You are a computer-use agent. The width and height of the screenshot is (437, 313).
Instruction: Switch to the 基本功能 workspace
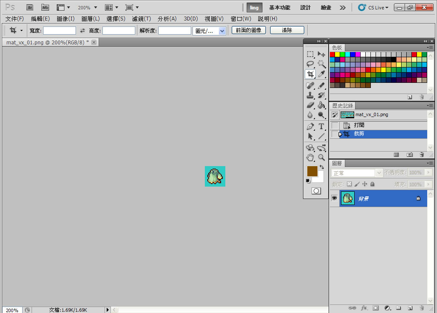click(x=280, y=8)
